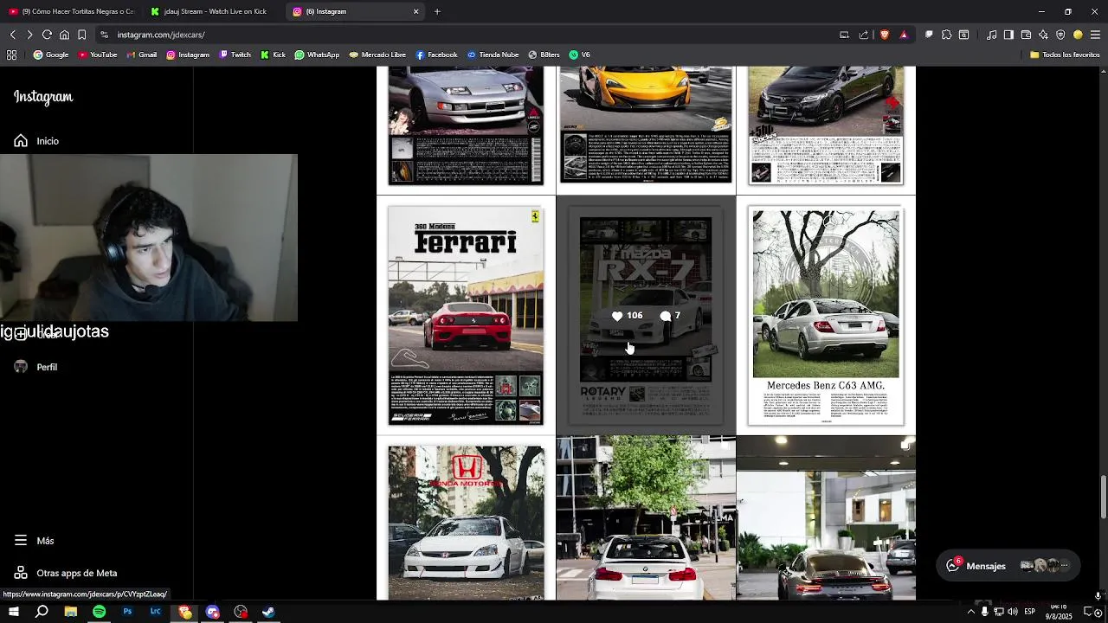Open Steam from the taskbar
Viewport: 1108px width, 623px height.
tap(268, 612)
